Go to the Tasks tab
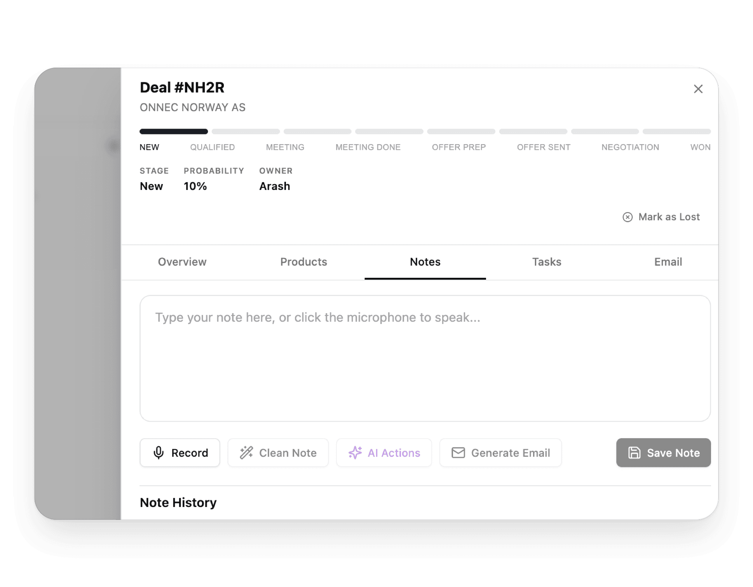 coord(547,262)
